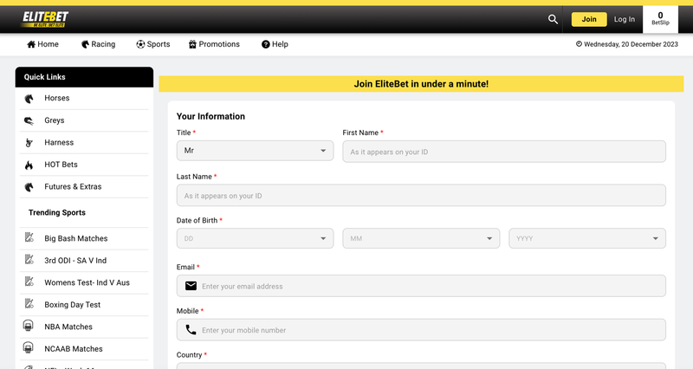693x369 pixels.
Task: Click the phone icon in Mobile field
Action: (x=191, y=330)
